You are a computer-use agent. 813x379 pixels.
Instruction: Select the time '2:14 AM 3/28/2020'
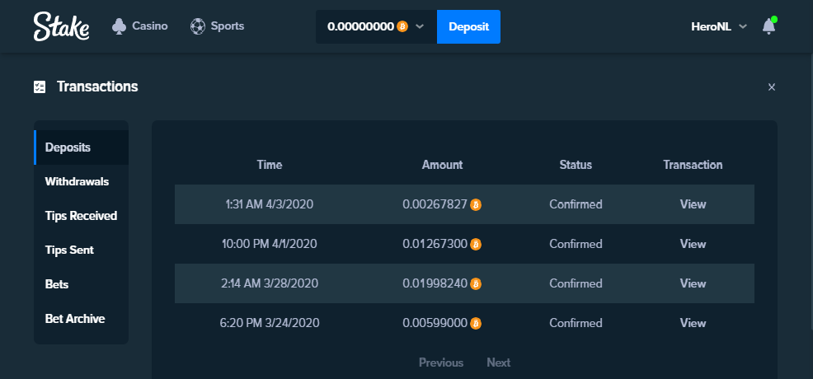(x=270, y=283)
